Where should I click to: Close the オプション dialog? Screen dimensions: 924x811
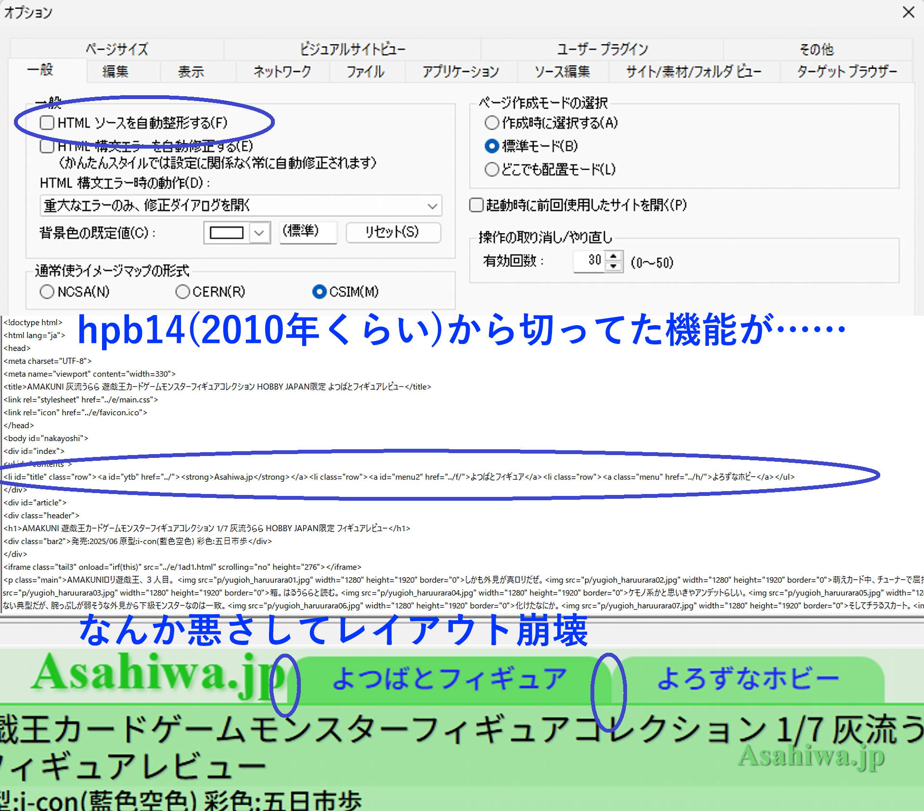[x=908, y=12]
